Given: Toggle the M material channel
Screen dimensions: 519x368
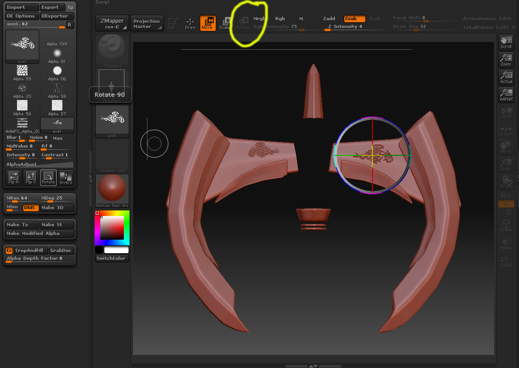Looking at the screenshot, I should [301, 18].
